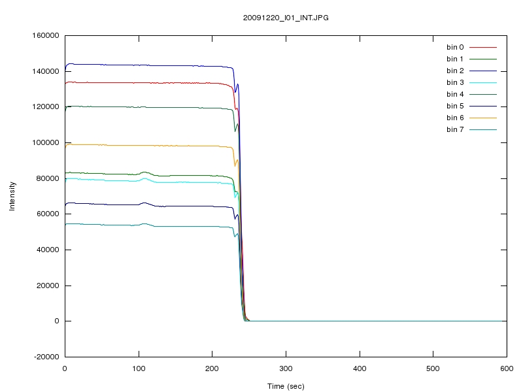
Task: Click the 140000 y-axis tick label
Action: tap(45, 71)
